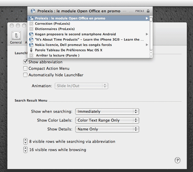
Task: Open the Animation Slide In/Out dropdown
Action: pos(81,86)
